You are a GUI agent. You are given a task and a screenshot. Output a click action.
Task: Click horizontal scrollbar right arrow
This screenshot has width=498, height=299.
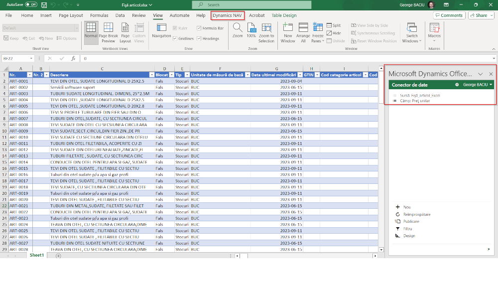[375, 256]
